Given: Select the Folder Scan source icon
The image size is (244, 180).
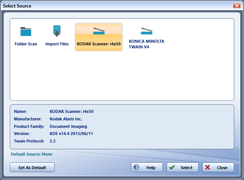Looking at the screenshot, I should [26, 31].
